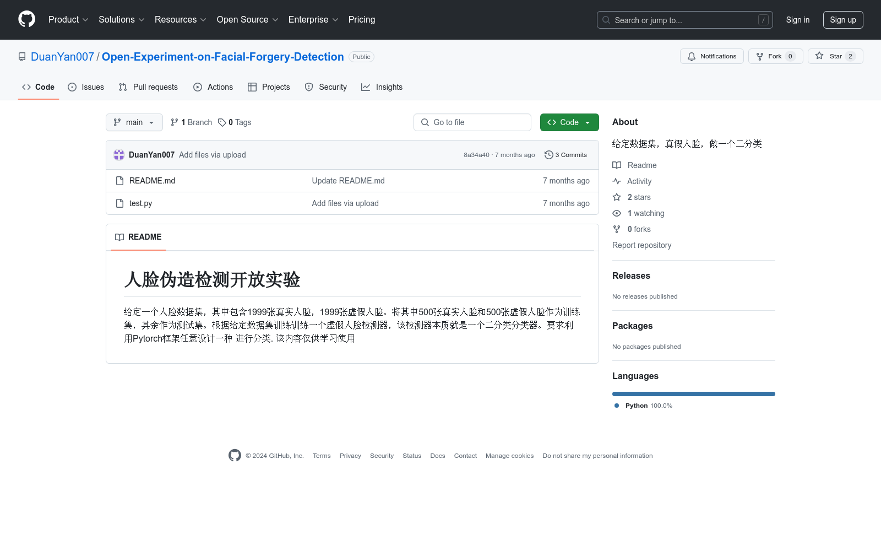Open the GitHub home logo in the header
The height and width of the screenshot is (551, 881).
(26, 19)
